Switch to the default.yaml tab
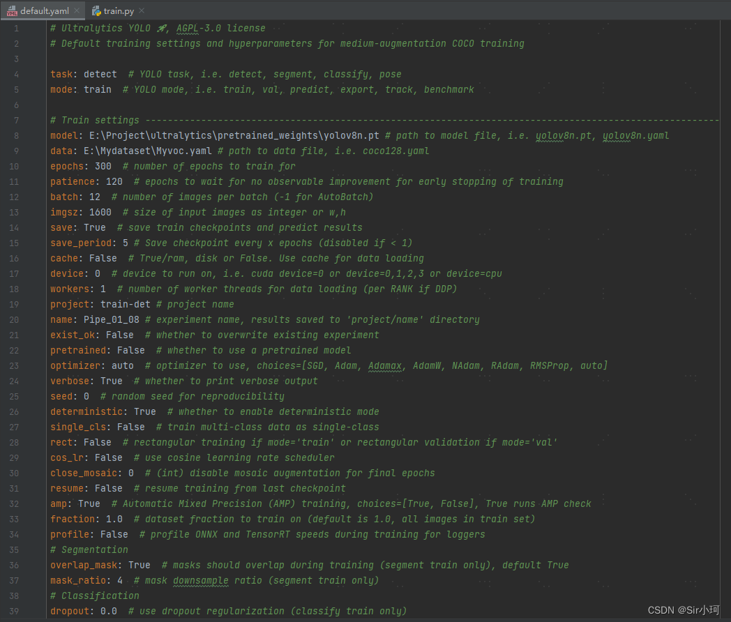 click(43, 10)
